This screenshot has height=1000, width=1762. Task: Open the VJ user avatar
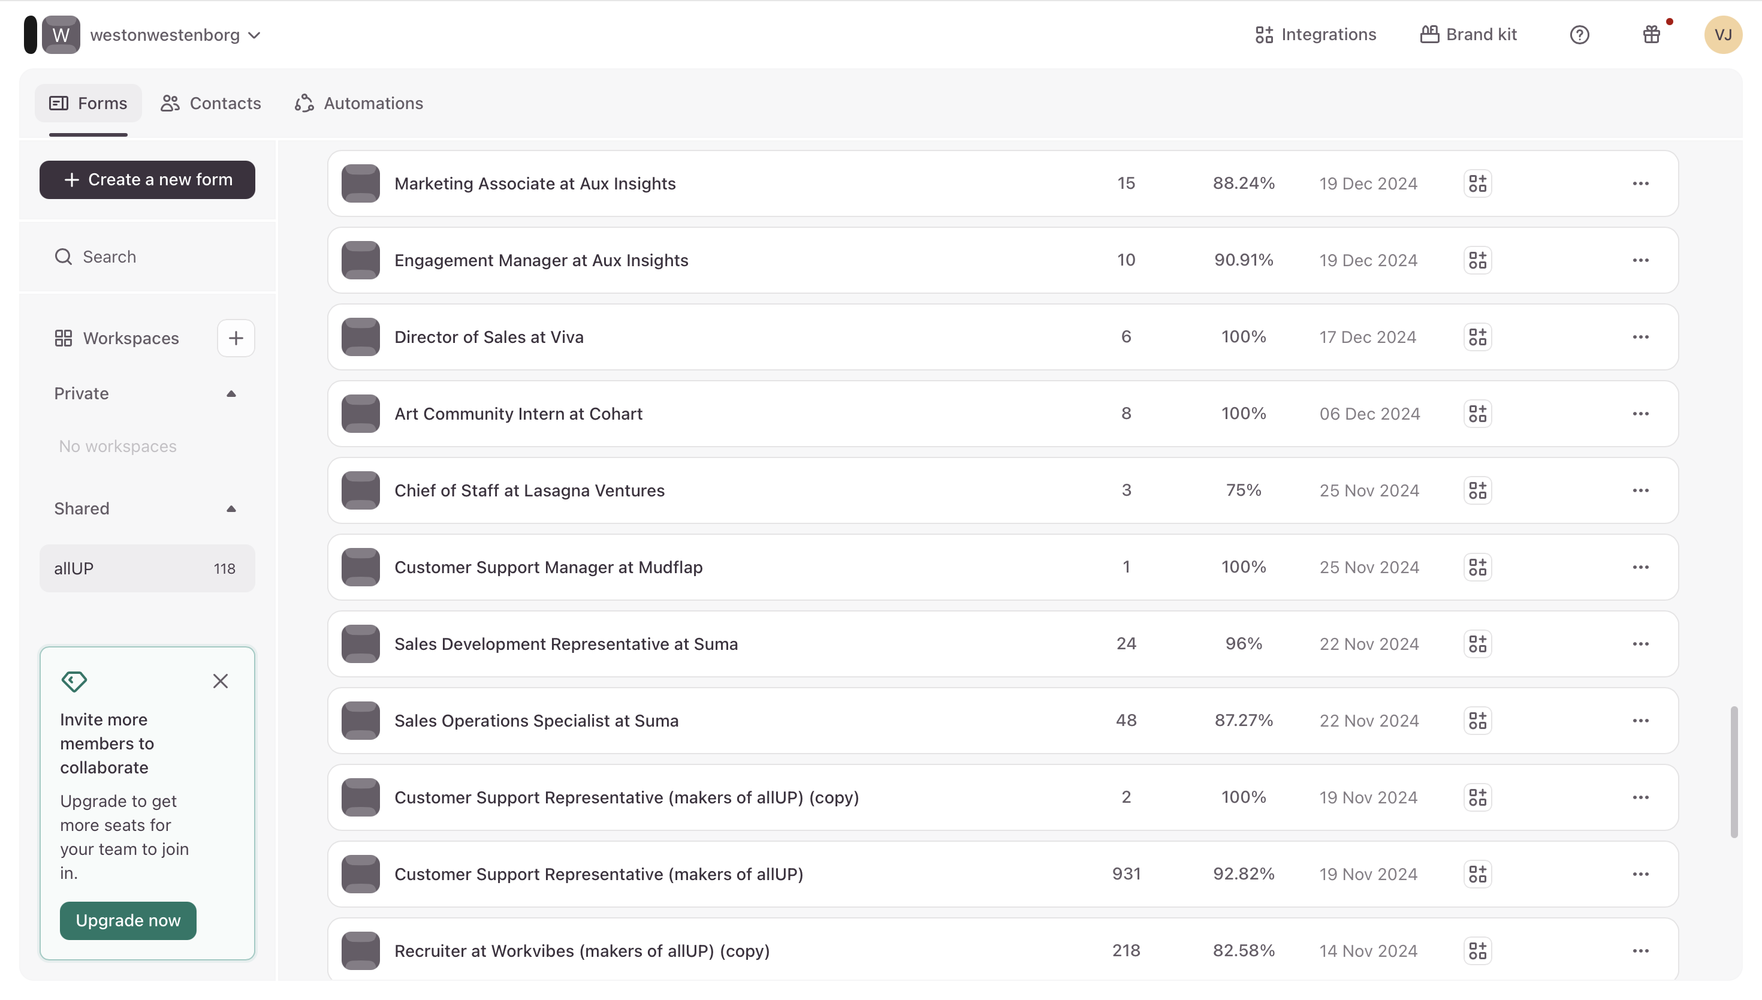(1722, 35)
